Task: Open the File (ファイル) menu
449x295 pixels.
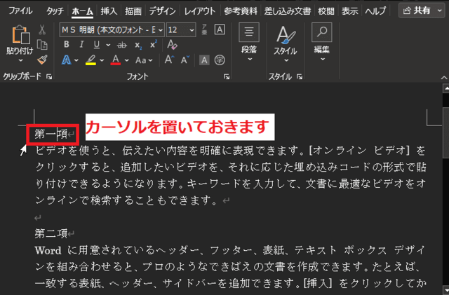Action: 20,11
